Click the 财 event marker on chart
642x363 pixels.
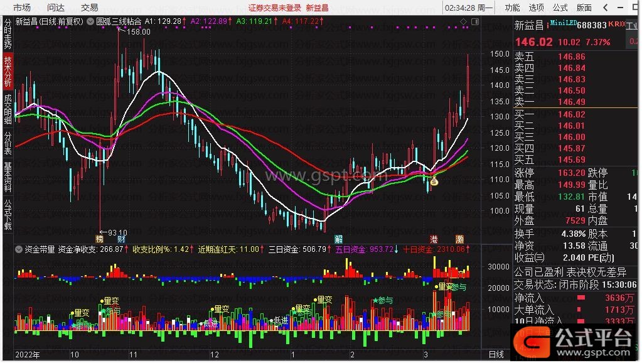121,239
